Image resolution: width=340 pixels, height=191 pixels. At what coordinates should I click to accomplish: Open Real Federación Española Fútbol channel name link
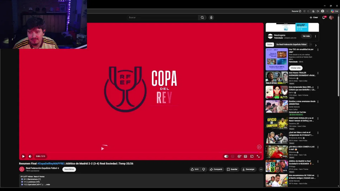41,168
